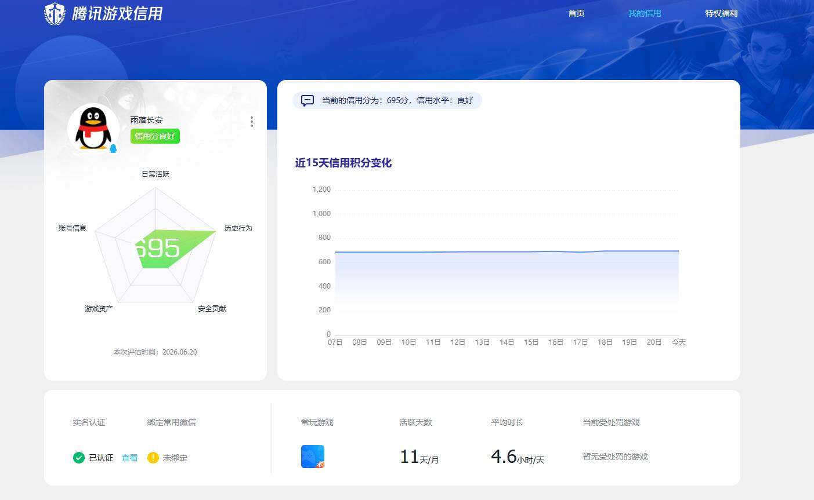Select the 历史行为 radar axis label
This screenshot has height=500, width=814.
[x=238, y=228]
